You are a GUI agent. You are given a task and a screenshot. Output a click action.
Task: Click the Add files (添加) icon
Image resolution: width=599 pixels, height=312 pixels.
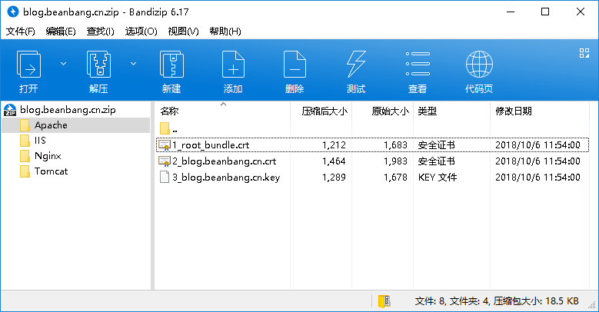[x=233, y=64]
